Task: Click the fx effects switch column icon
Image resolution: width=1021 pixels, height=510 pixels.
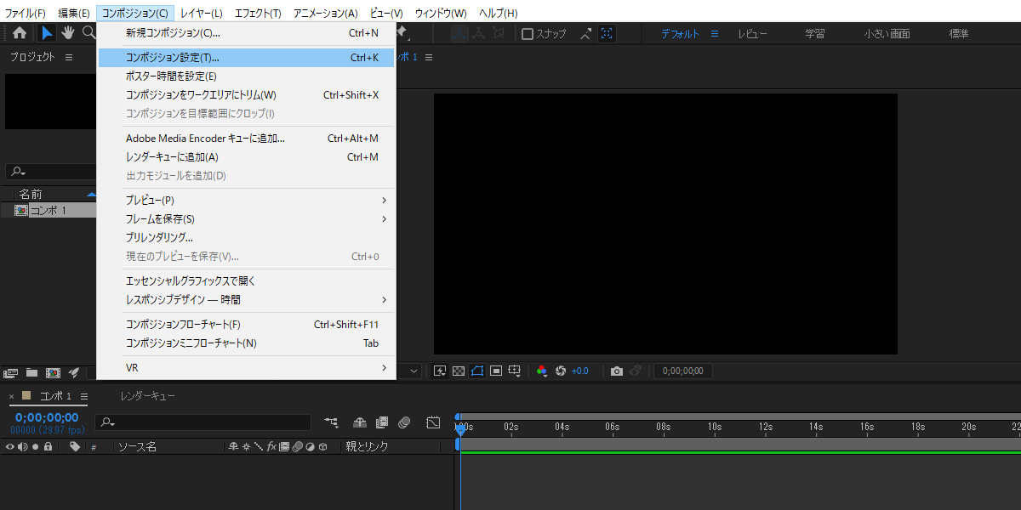Action: tap(271, 446)
